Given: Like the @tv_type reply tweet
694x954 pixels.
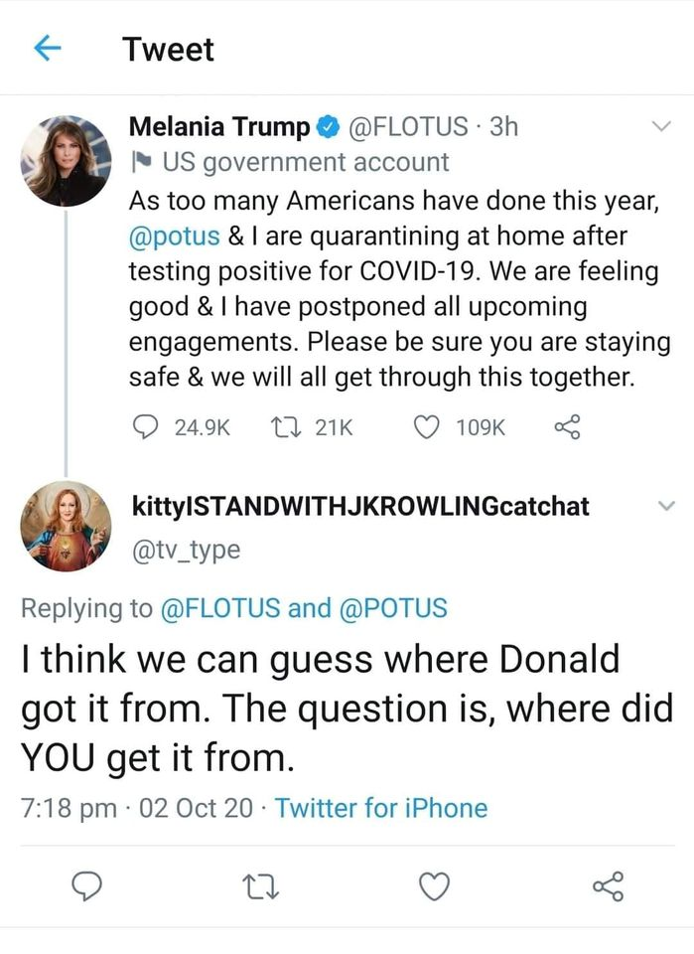Looking at the screenshot, I should tap(433, 884).
